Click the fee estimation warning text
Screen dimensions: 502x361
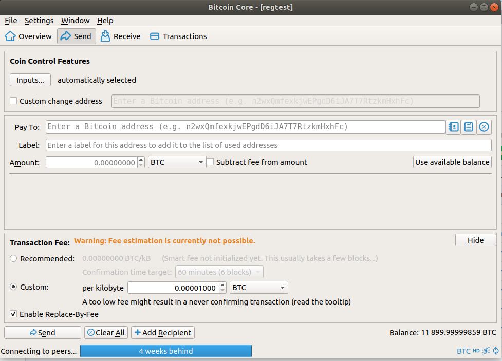[164, 241]
